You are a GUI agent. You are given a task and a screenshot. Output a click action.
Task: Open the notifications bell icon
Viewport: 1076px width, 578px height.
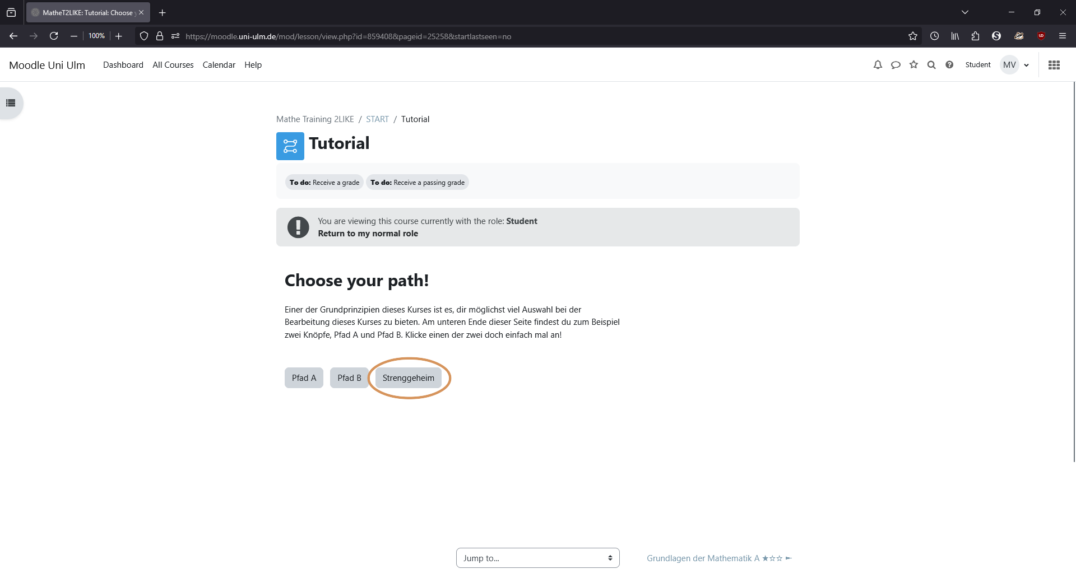878,65
